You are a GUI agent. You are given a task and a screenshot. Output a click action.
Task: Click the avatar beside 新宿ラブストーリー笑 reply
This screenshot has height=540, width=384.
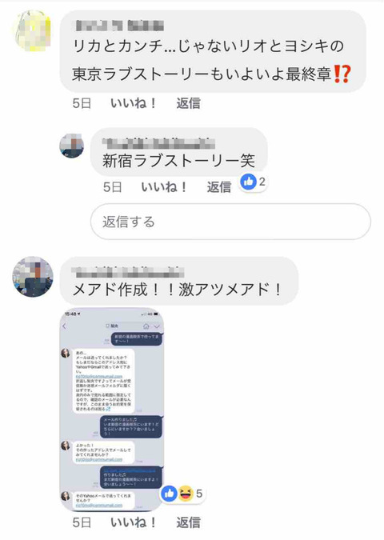pyautogui.click(x=72, y=146)
